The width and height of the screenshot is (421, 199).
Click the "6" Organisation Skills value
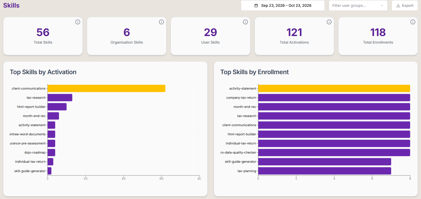[x=127, y=32]
